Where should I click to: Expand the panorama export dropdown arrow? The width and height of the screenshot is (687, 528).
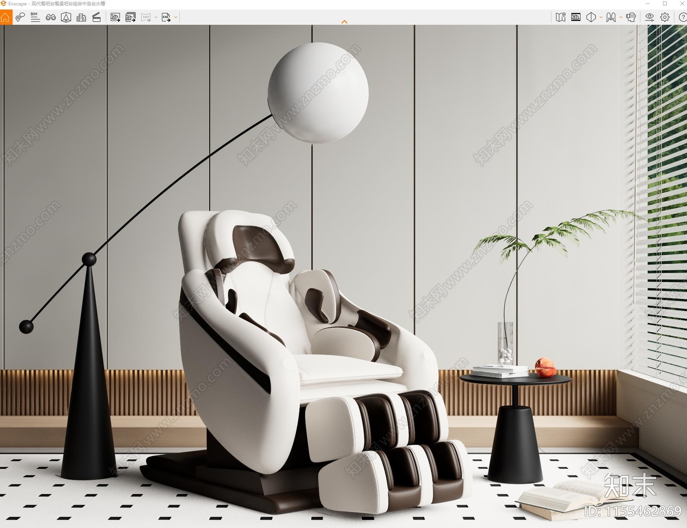click(x=156, y=18)
